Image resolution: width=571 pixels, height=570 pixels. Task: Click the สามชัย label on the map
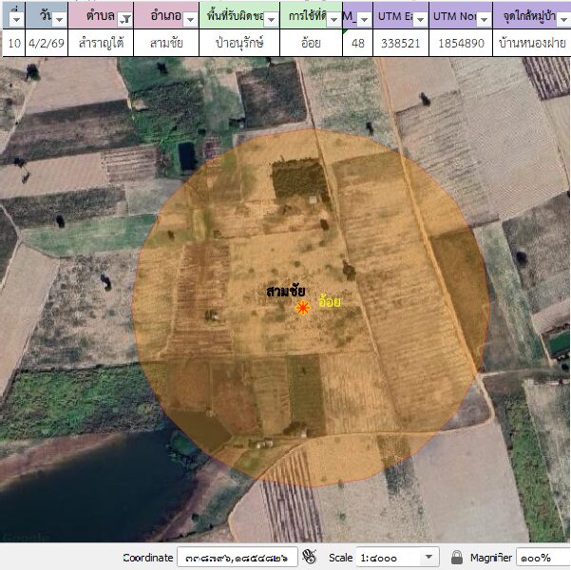pos(286,291)
